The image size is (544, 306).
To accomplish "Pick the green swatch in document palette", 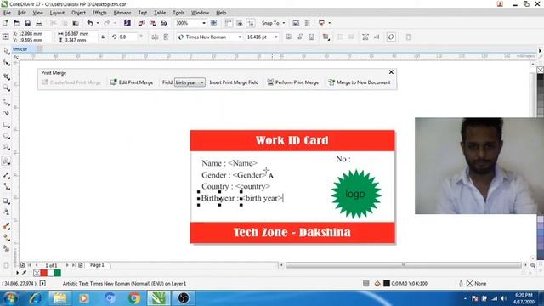I will [57, 273].
